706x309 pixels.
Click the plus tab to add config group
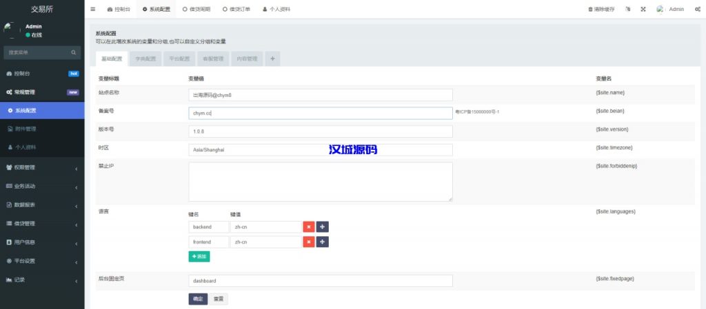click(272, 59)
